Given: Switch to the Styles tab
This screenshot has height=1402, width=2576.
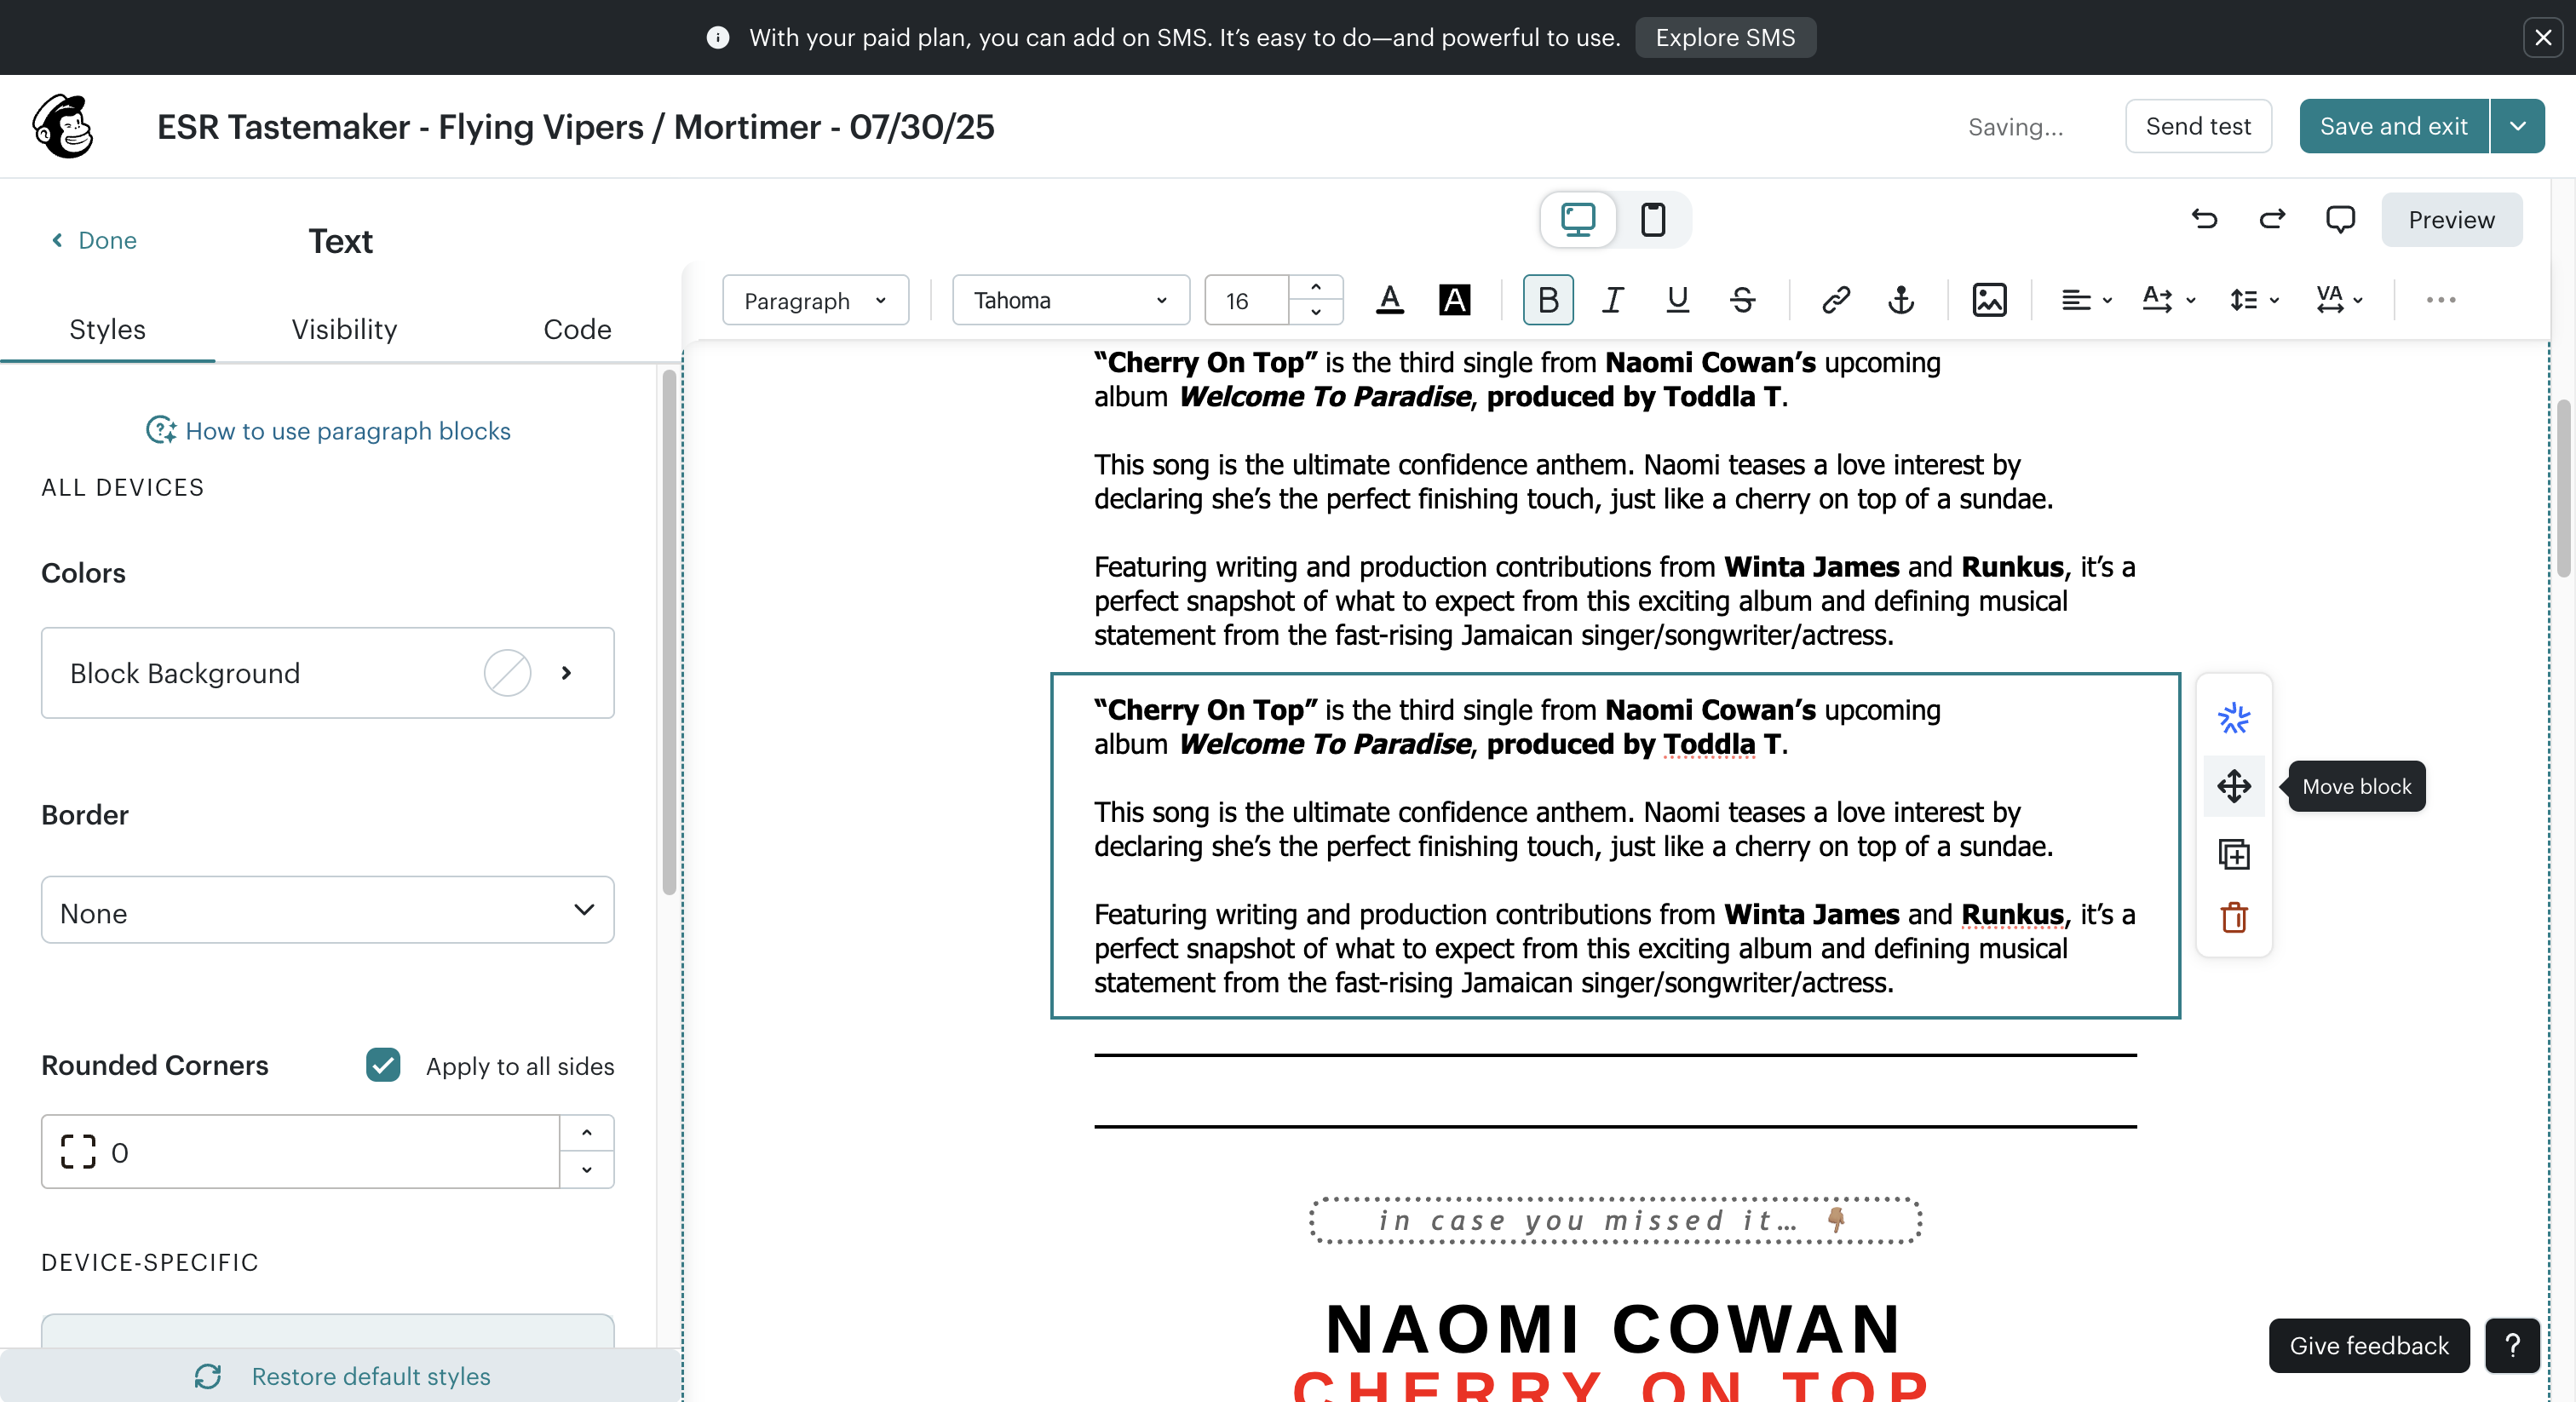Looking at the screenshot, I should point(107,329).
